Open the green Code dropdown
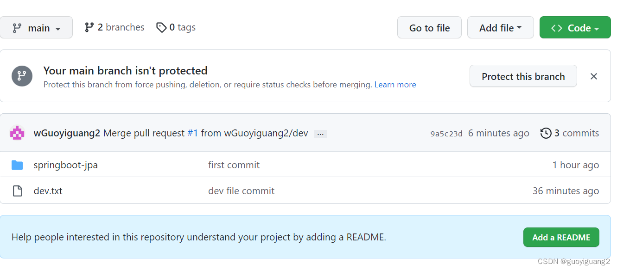Viewport: 617px width, 270px height. (x=575, y=28)
